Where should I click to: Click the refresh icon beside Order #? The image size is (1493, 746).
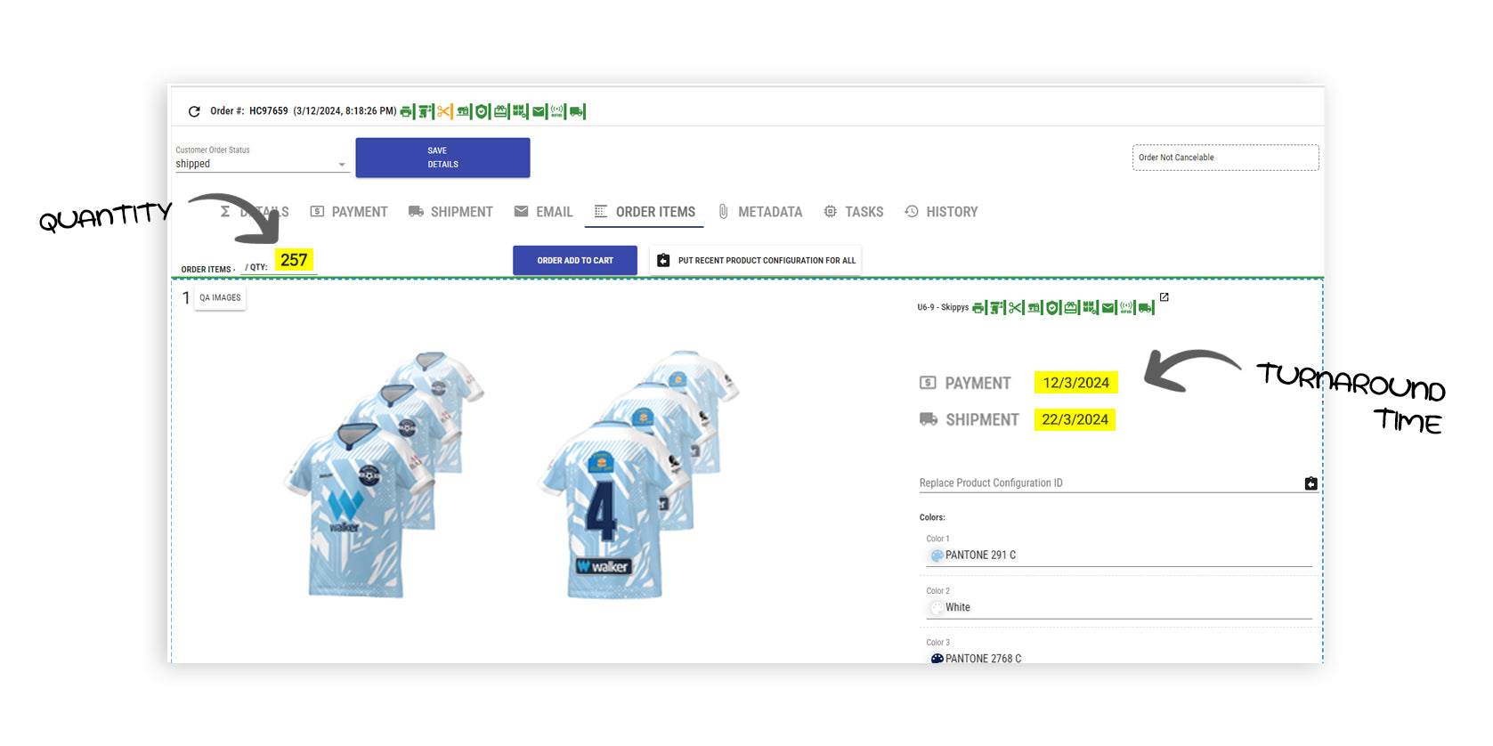tap(194, 111)
